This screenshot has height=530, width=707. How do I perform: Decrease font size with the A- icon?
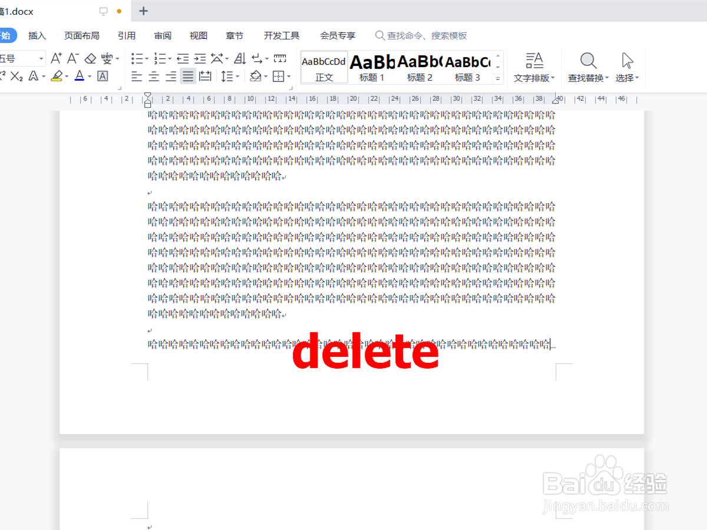point(73,58)
